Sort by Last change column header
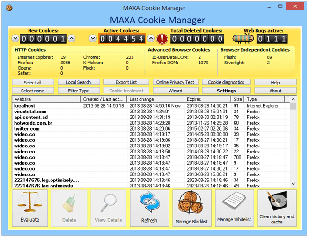 click(155, 99)
